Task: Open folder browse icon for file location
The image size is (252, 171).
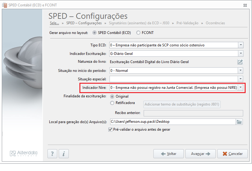Action: (239, 122)
